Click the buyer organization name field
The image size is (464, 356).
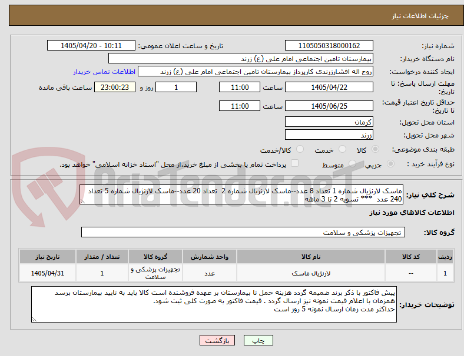click(241, 58)
